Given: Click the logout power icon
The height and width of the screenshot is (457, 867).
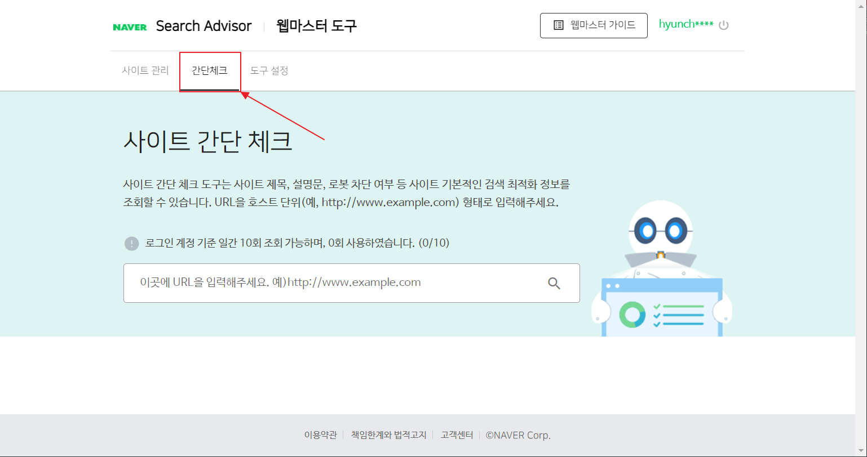Looking at the screenshot, I should 724,25.
